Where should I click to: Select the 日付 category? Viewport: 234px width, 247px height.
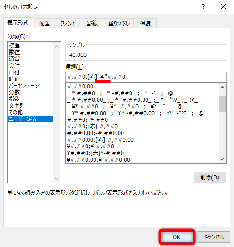coord(30,72)
